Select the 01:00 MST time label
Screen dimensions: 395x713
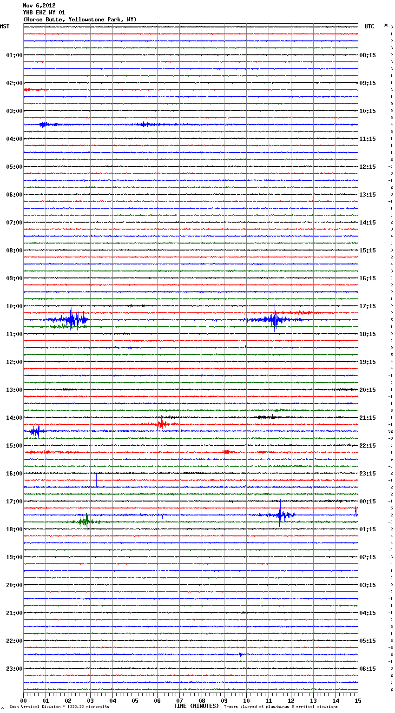point(14,55)
